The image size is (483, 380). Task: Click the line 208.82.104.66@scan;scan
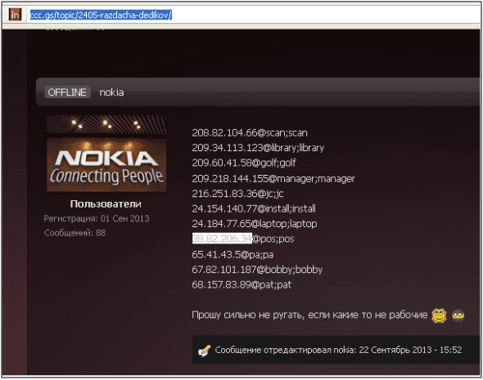[250, 133]
